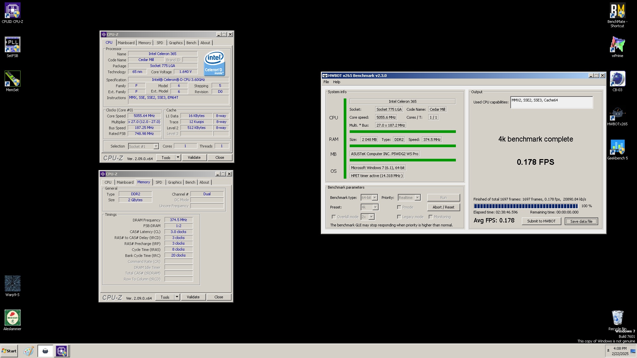
Task: Switch to CPU tab in lower CPU-Z window
Action: (108, 182)
